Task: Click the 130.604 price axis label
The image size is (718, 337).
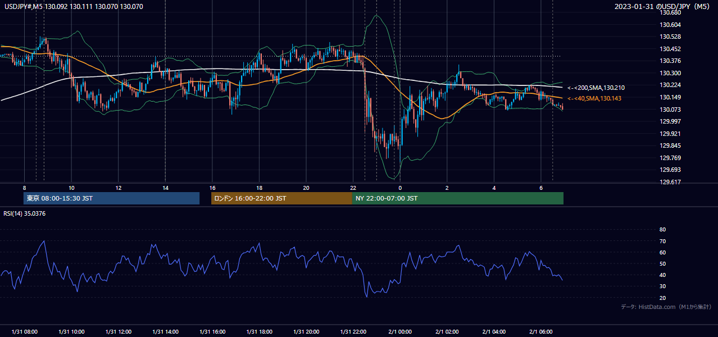Action: [670, 25]
